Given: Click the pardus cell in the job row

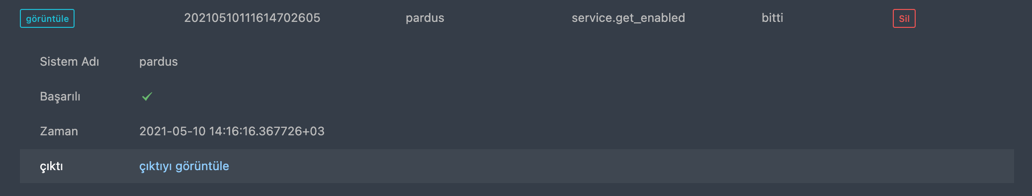Looking at the screenshot, I should click(425, 18).
